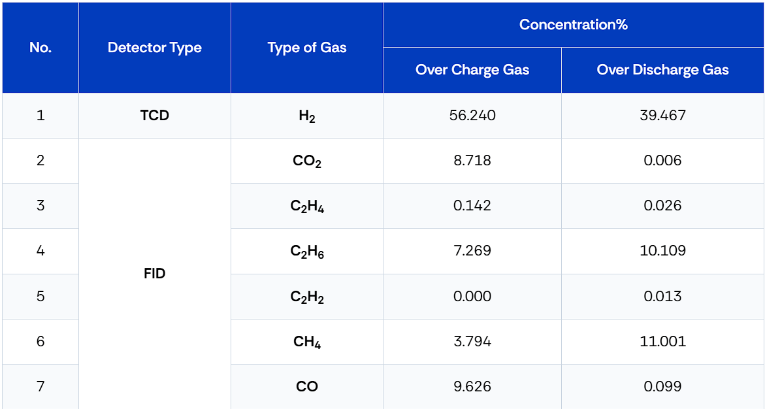Select the 11.001 value for CH4
765x409 pixels.
click(662, 342)
